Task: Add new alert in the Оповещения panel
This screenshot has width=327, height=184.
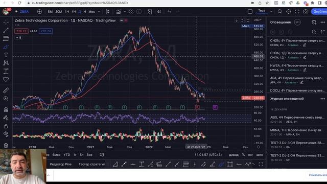Action: [314, 22]
